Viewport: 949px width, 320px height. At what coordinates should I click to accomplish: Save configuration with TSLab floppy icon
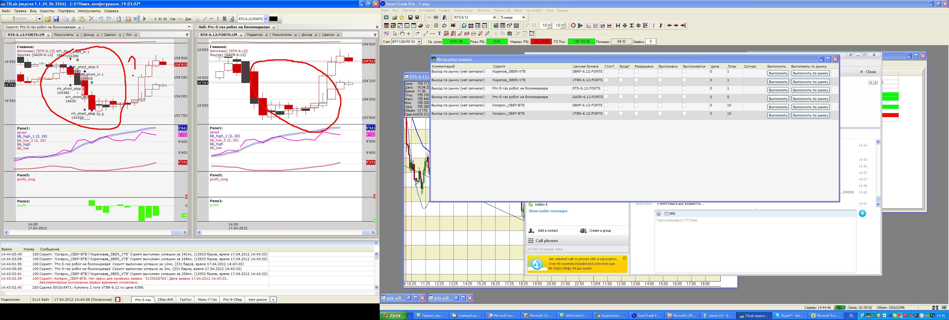click(x=56, y=19)
